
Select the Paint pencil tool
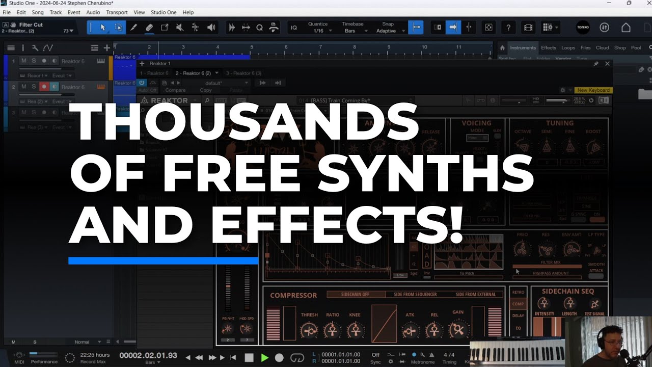click(133, 28)
